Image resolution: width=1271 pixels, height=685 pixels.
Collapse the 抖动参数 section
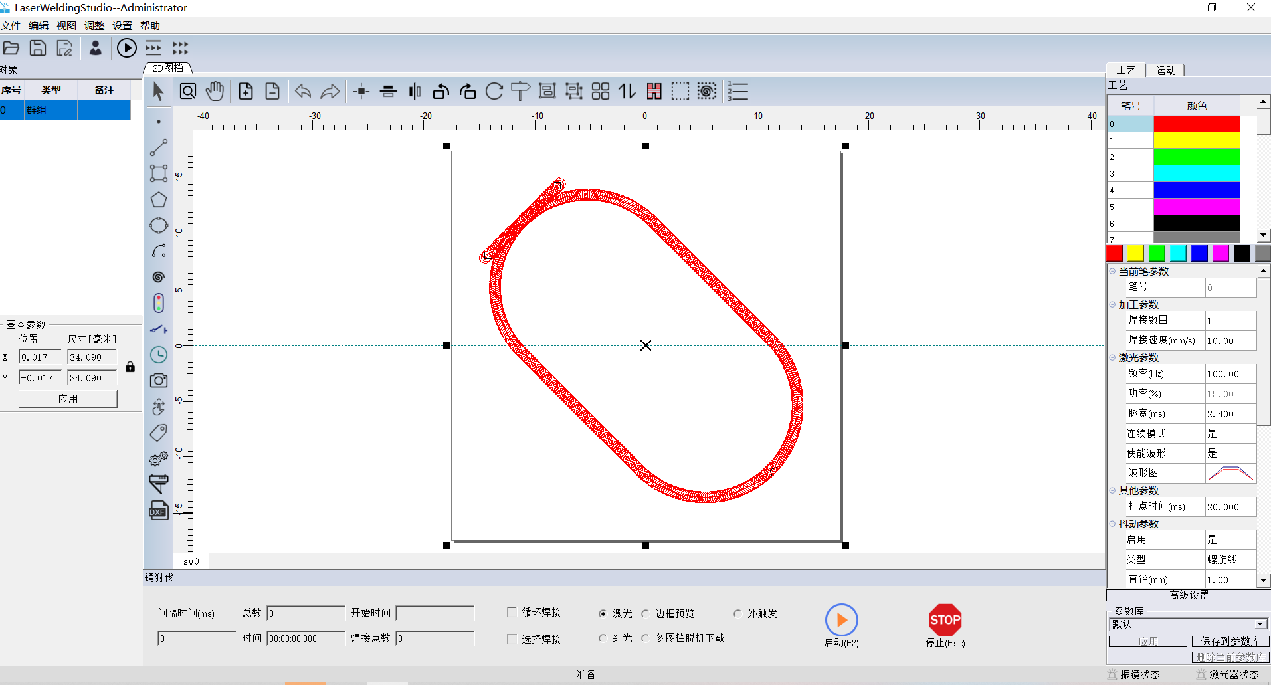[1113, 524]
